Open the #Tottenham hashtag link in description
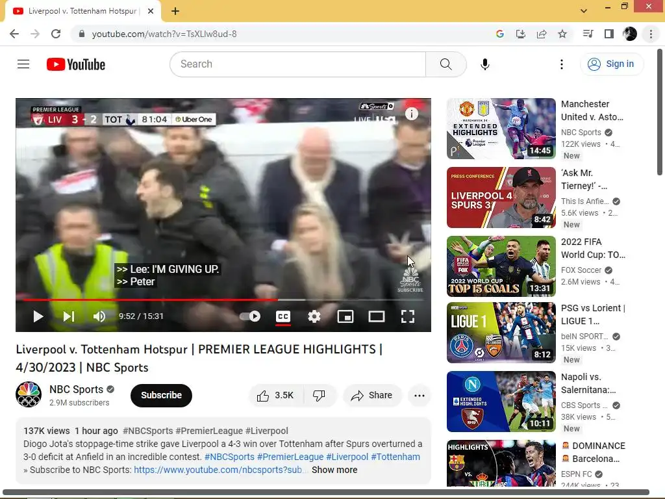665x499 pixels. tap(395, 457)
